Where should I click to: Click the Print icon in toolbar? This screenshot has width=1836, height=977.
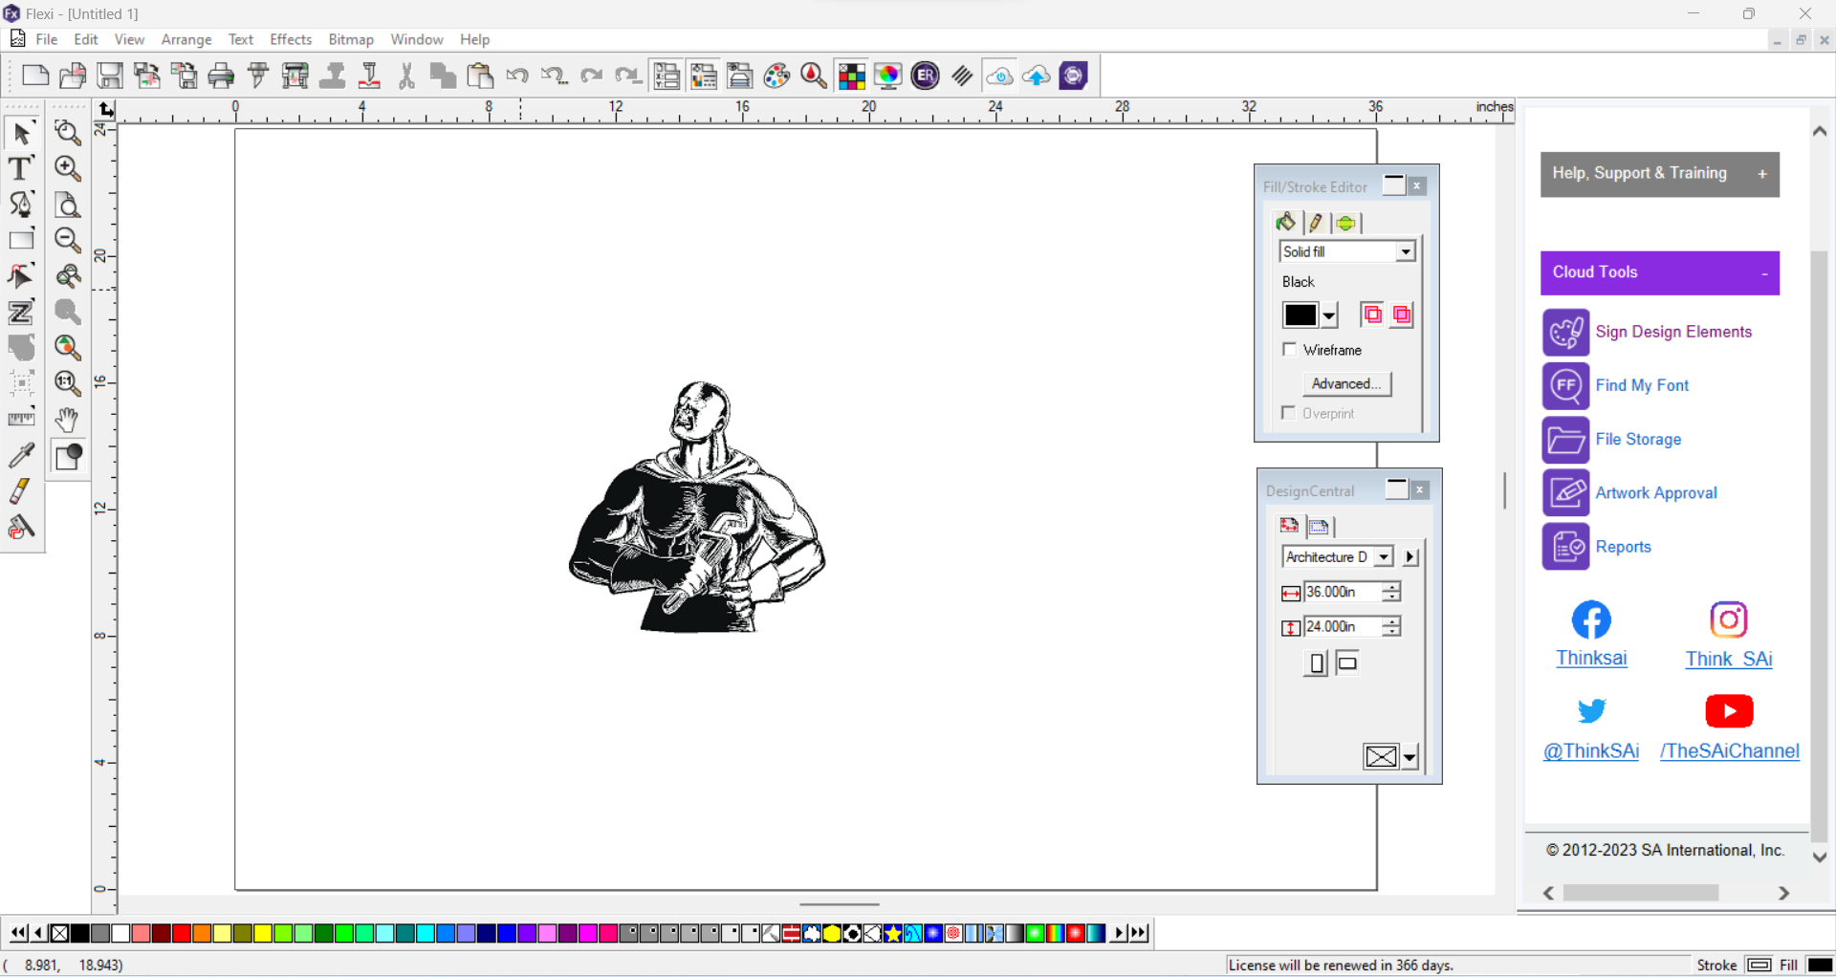[221, 76]
